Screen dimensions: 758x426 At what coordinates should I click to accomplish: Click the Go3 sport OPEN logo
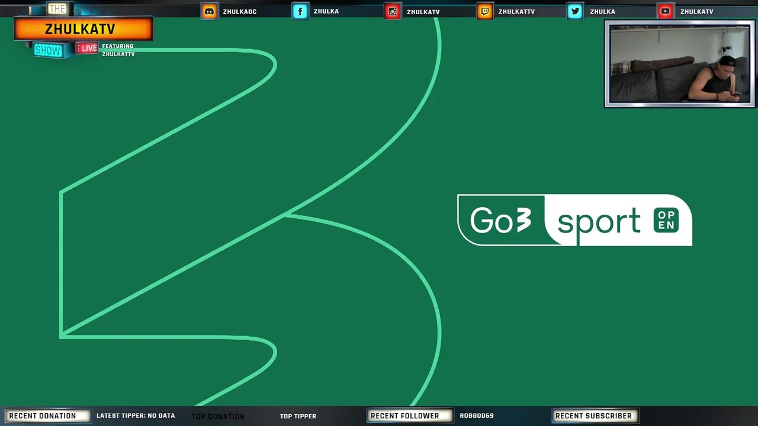(x=574, y=220)
